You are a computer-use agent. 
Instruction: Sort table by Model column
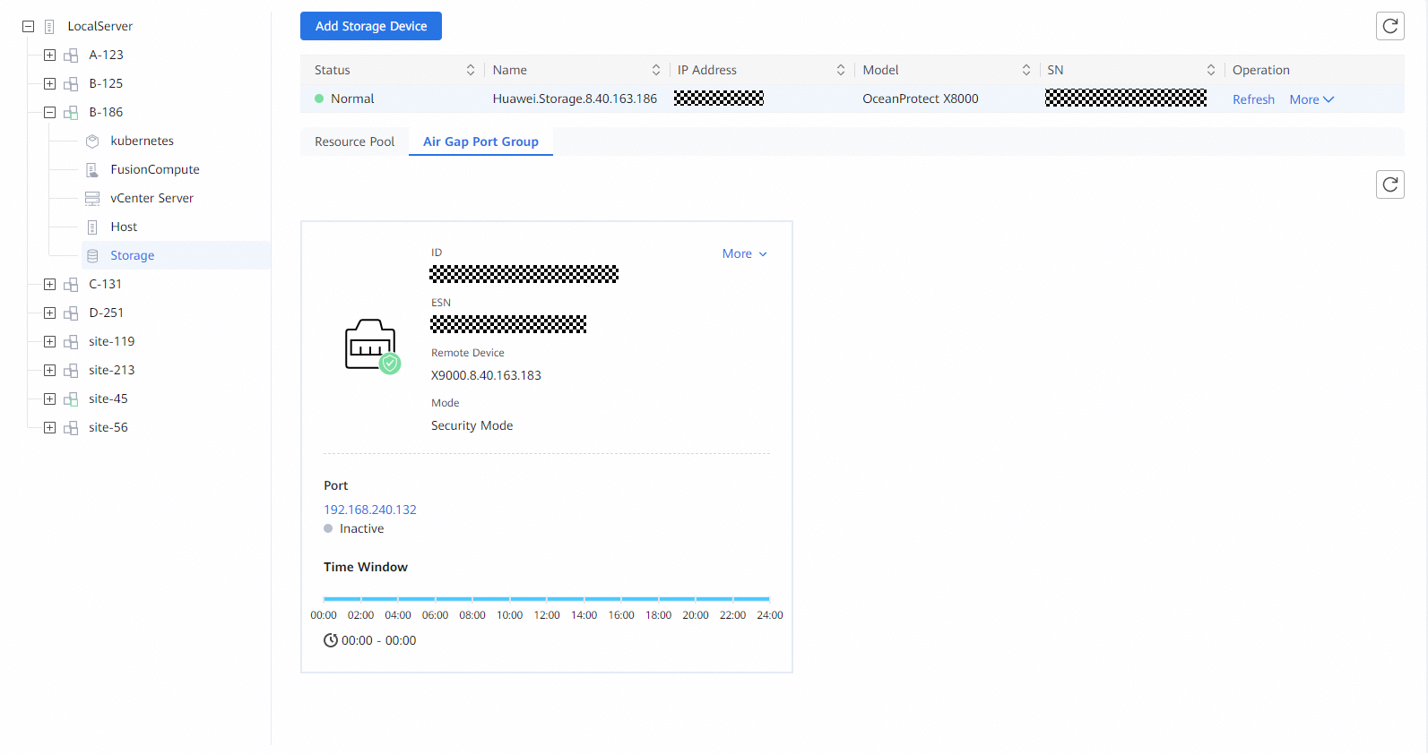pos(1026,70)
